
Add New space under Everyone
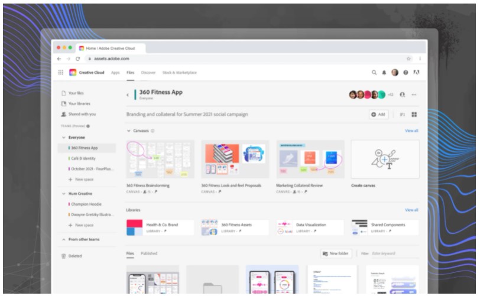(x=81, y=180)
